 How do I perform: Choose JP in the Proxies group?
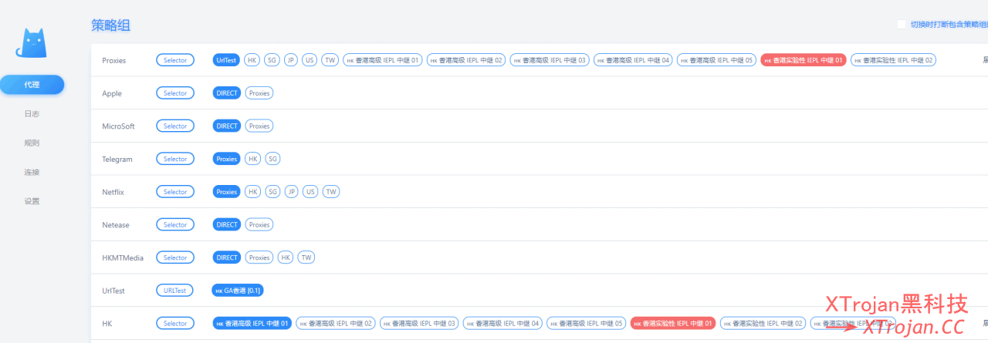pyautogui.click(x=291, y=60)
